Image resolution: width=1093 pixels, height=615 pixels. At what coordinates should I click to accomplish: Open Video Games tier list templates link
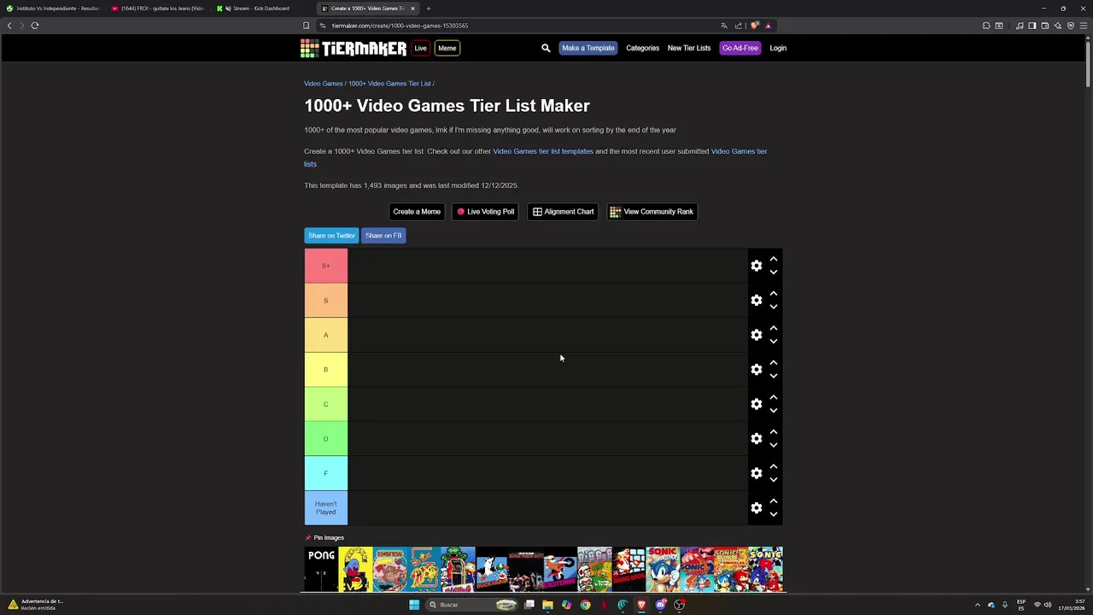point(543,151)
